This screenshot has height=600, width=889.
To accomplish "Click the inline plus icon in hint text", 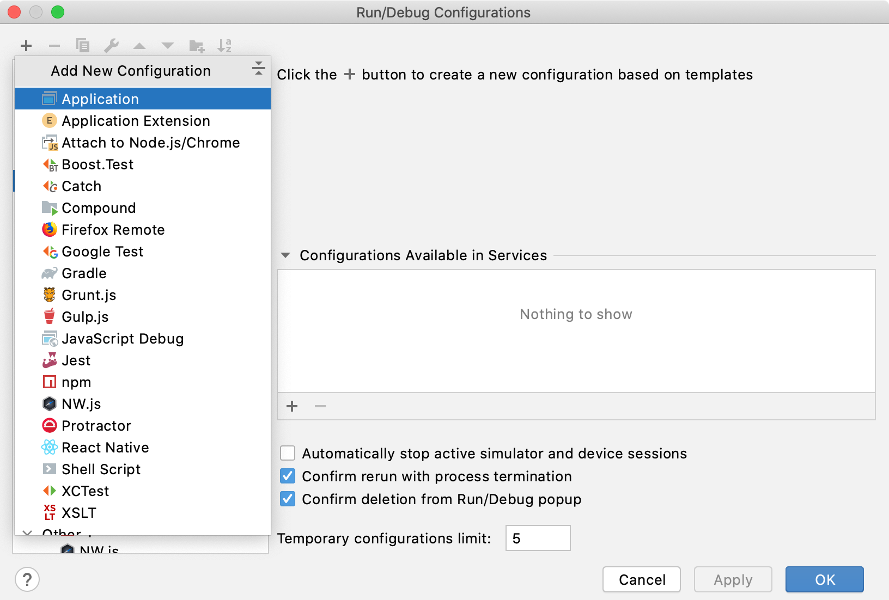I will pos(350,74).
